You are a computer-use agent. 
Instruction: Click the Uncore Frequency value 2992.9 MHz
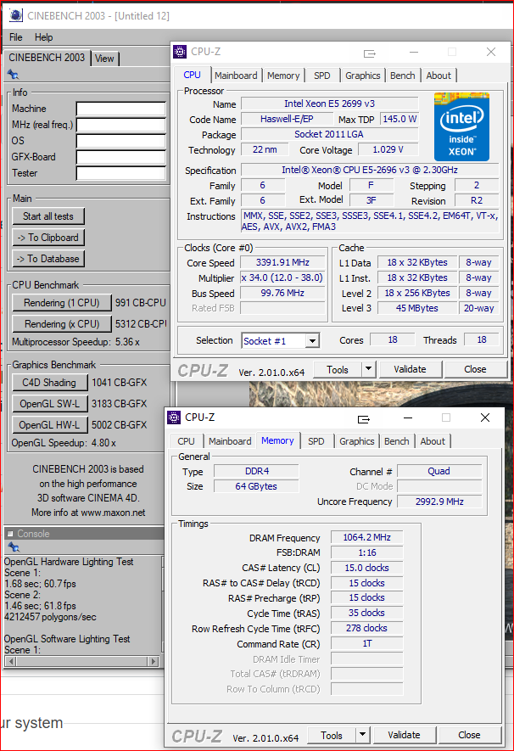[x=439, y=502]
